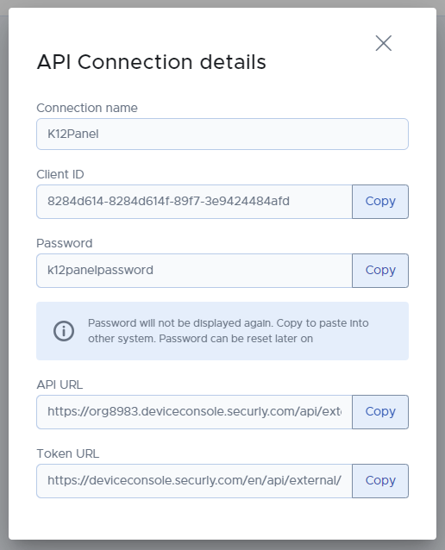The width and height of the screenshot is (445, 550).
Task: Click the Client ID label
Action: [60, 174]
